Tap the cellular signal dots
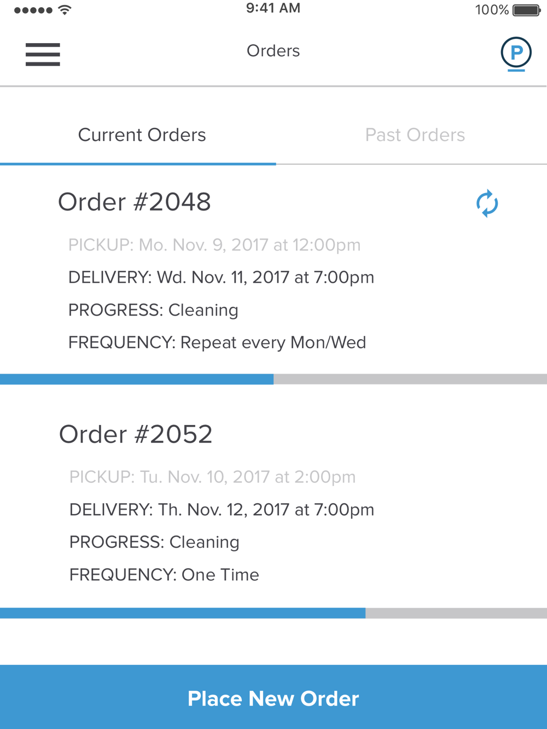This screenshot has height=729, width=547. [33, 10]
